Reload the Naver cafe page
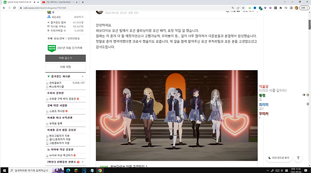The image size is (311, 173). click(x=14, y=8)
